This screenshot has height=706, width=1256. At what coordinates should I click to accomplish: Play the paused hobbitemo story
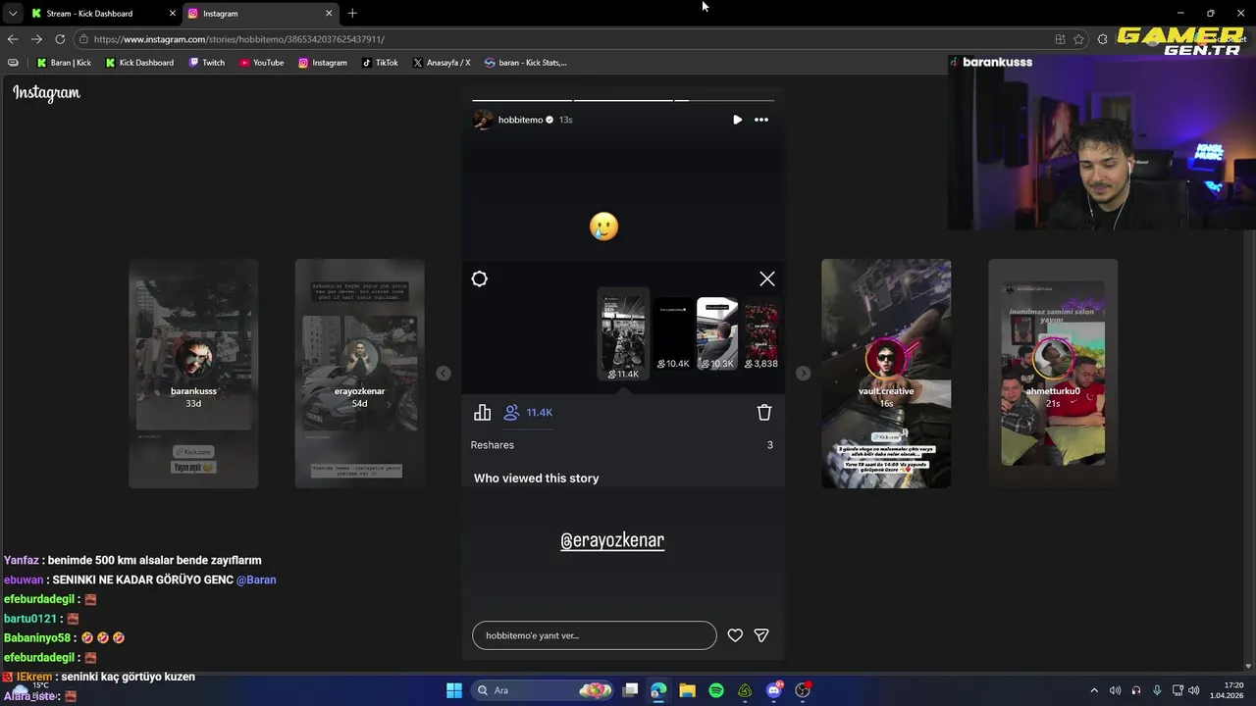coord(737,120)
